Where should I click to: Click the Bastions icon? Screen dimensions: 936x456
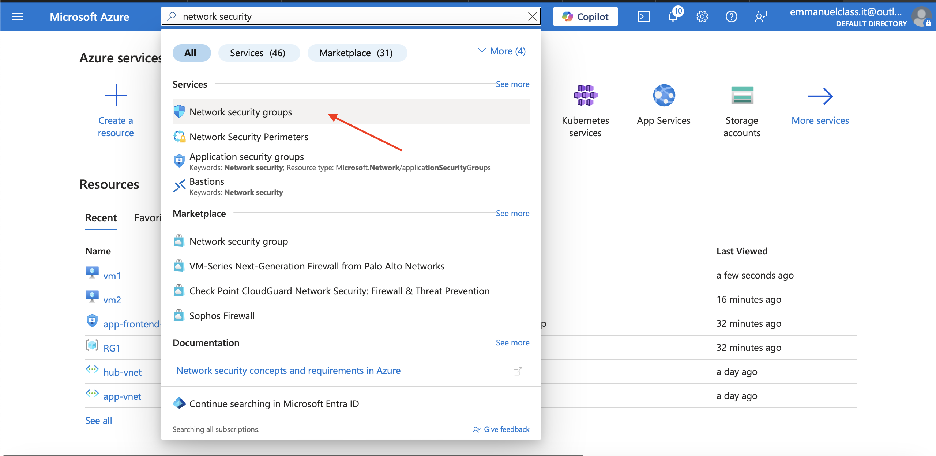(x=179, y=186)
